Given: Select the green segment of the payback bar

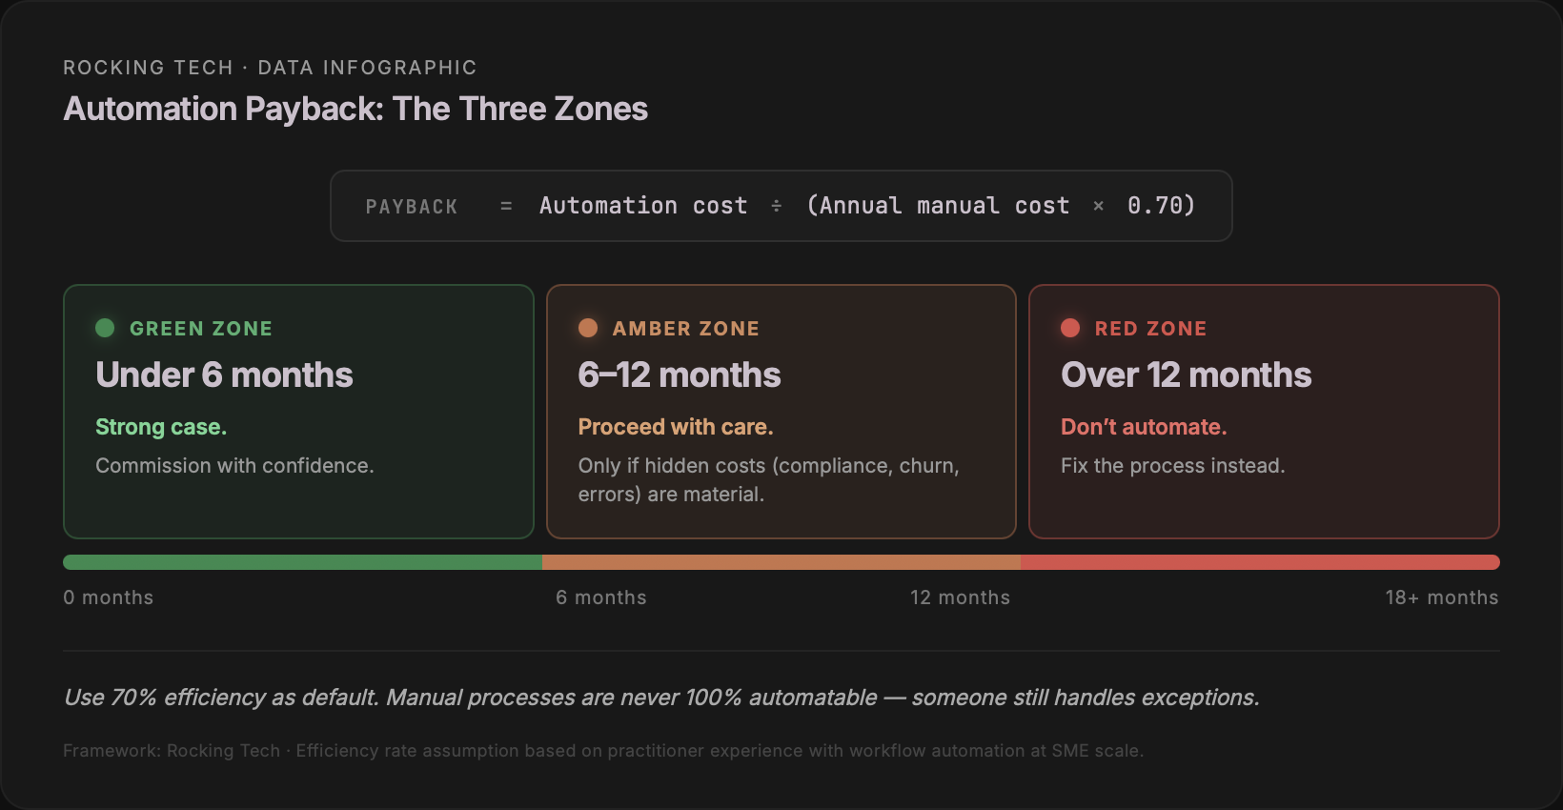Looking at the screenshot, I should coord(302,562).
